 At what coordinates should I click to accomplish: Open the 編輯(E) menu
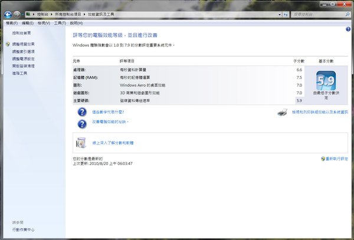[x=28, y=23]
